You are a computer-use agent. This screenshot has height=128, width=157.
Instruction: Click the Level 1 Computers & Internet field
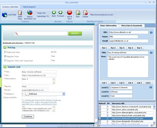pos(121,88)
